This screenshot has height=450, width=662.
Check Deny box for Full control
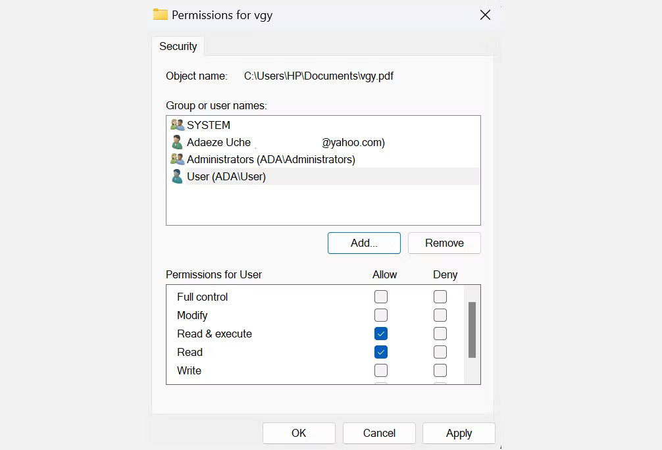(440, 297)
